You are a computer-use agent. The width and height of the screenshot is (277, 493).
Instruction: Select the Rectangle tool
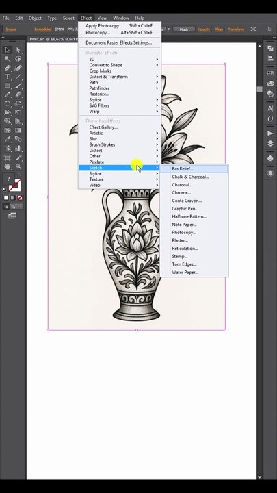coord(8,86)
